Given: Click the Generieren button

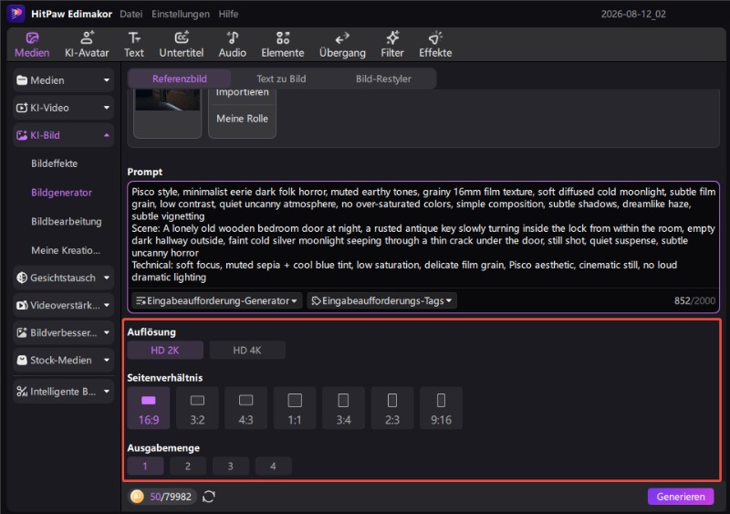Looking at the screenshot, I should click(681, 497).
